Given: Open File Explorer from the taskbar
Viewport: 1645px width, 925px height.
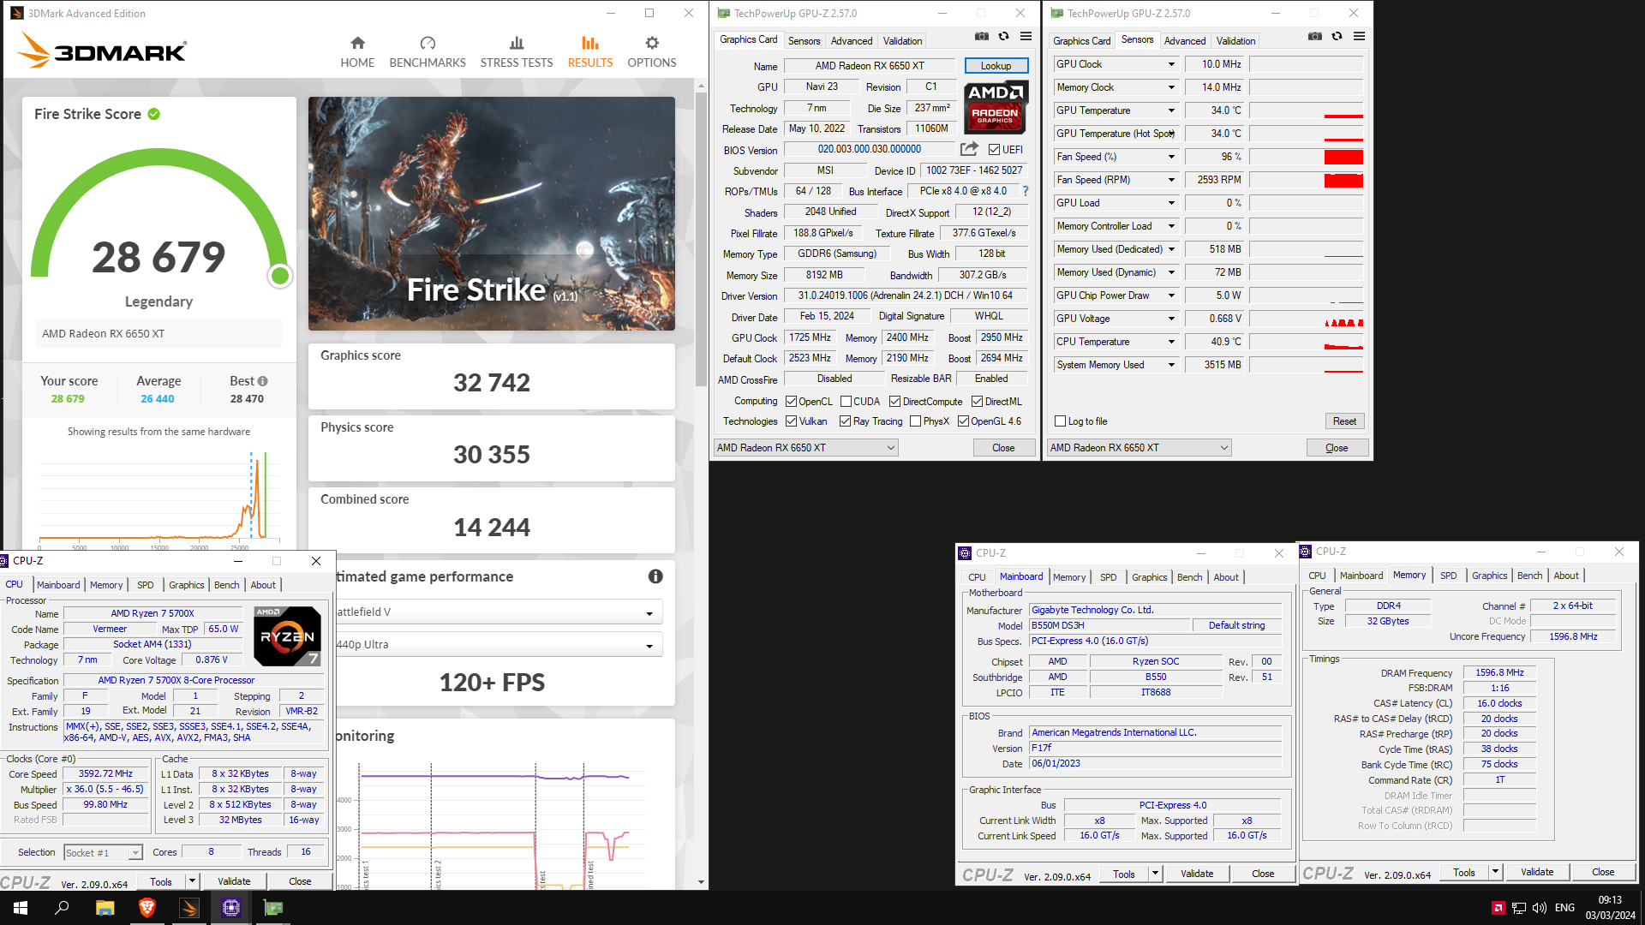Looking at the screenshot, I should click(x=105, y=908).
